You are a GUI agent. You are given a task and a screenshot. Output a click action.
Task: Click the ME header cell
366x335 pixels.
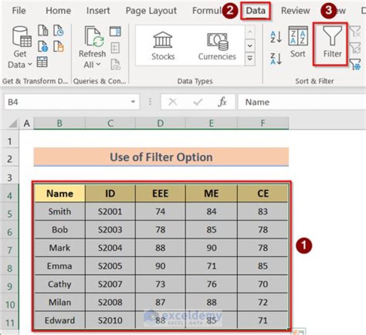pos(211,193)
